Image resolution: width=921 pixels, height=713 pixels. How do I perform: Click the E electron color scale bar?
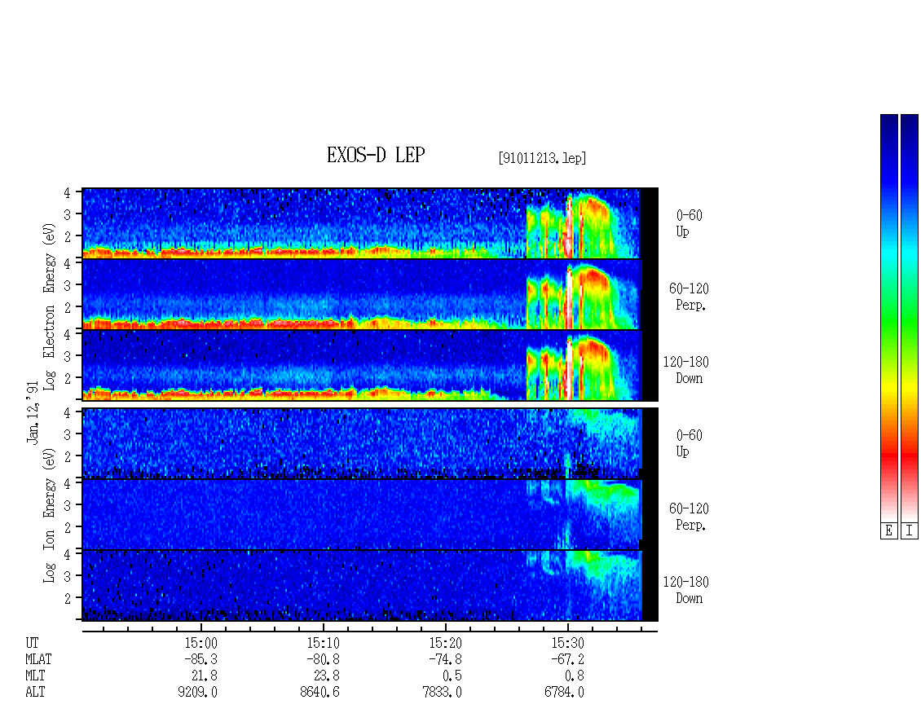[x=888, y=318]
